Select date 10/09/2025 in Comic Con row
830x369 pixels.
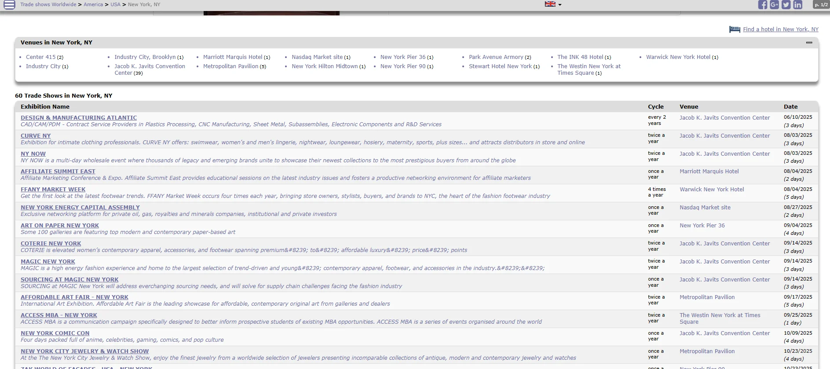[798, 333]
